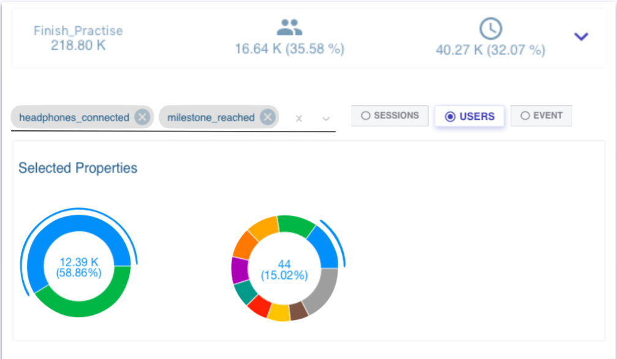This screenshot has height=359, width=617.
Task: Click the purple segment of the right donut
Action: (238, 269)
